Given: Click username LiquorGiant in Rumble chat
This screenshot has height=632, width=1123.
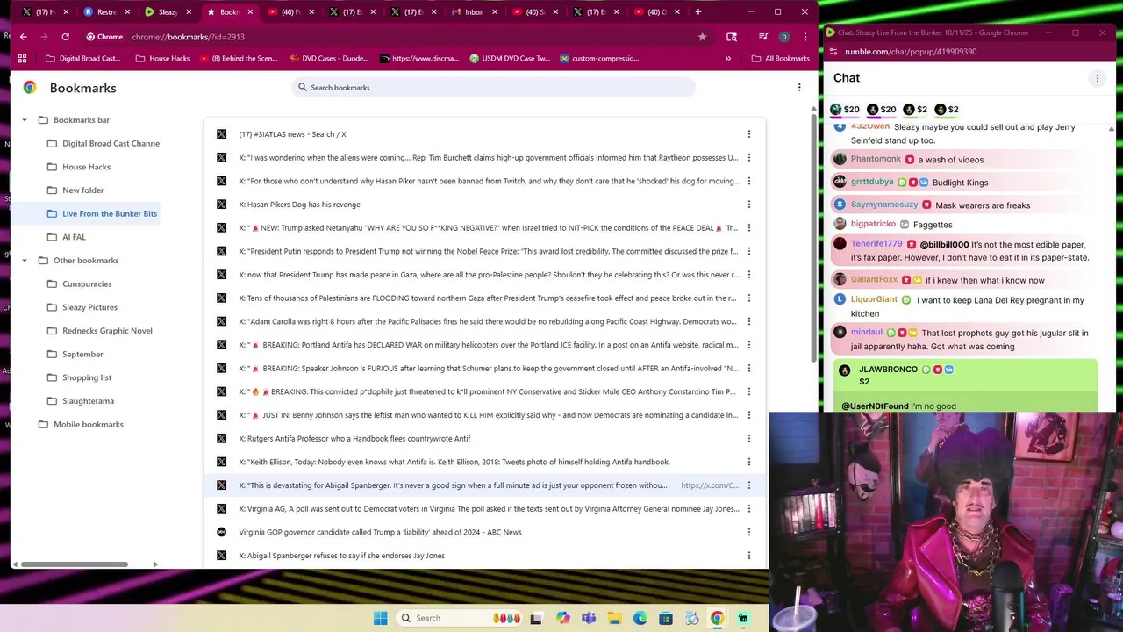Looking at the screenshot, I should point(874,299).
